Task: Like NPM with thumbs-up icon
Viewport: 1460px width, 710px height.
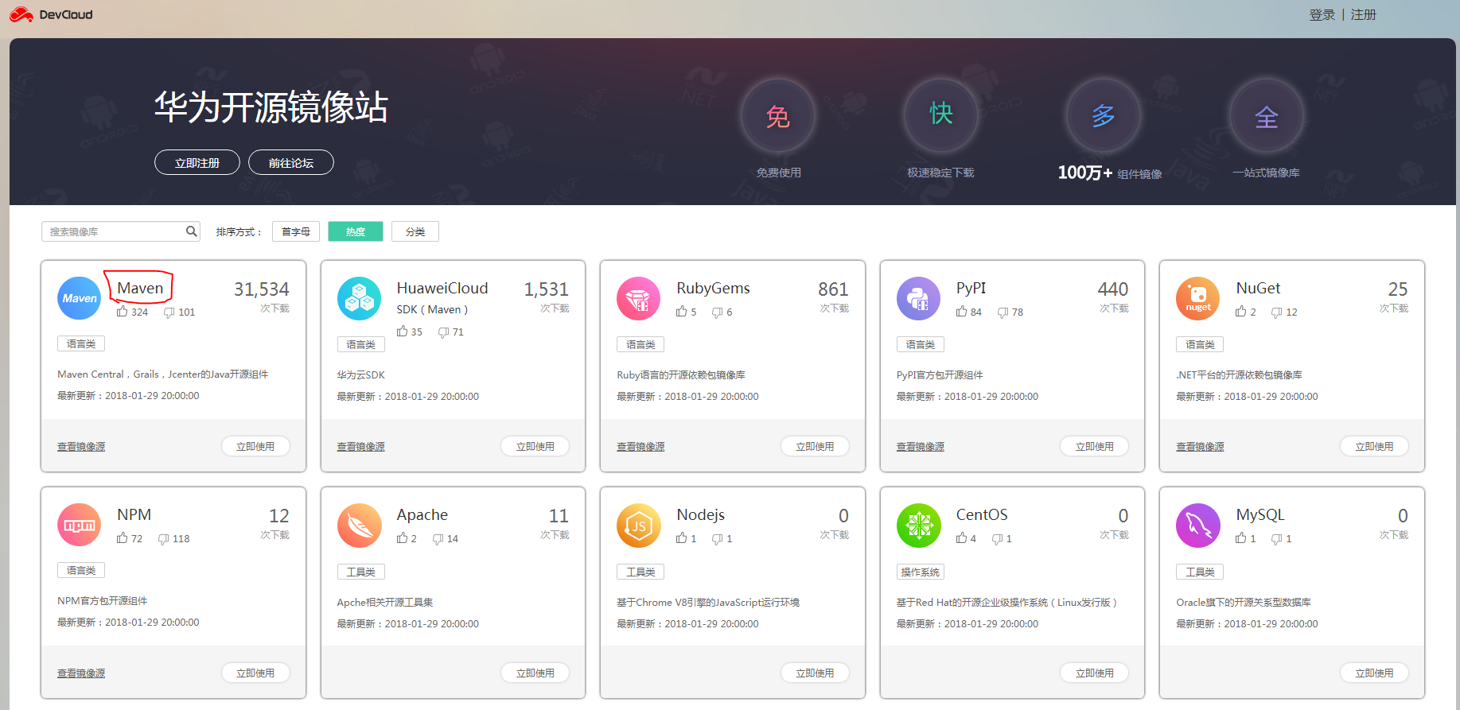Action: (122, 538)
